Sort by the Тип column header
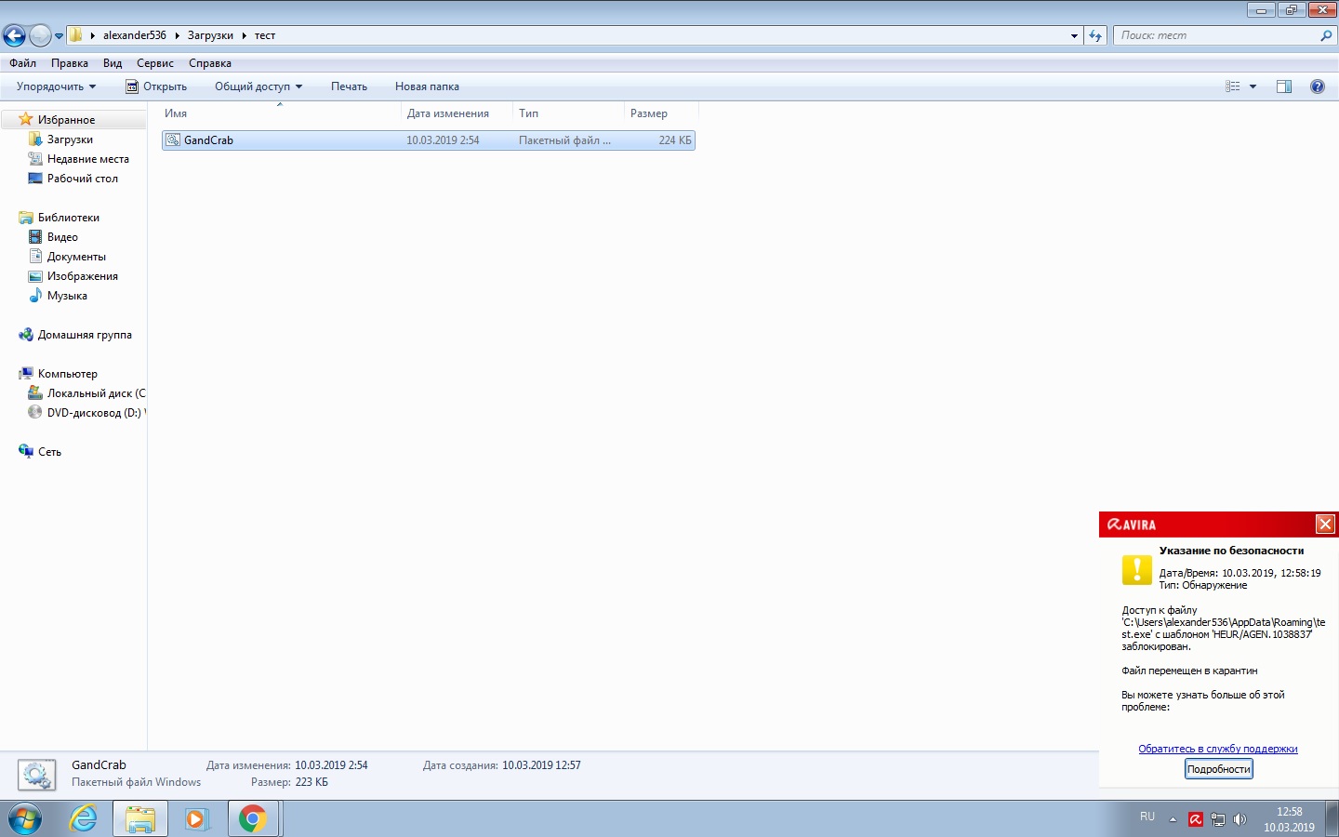 568,113
